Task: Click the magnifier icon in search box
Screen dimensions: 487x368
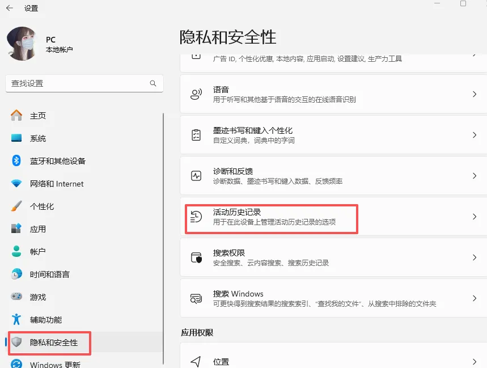Action: coord(153,83)
